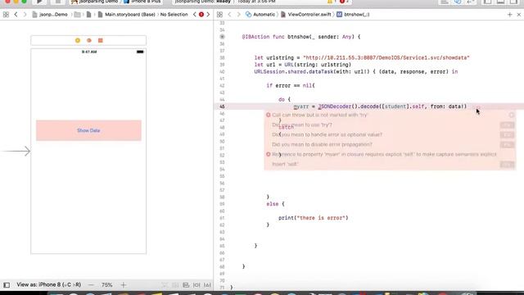This screenshot has width=524, height=295.
Task: Select the Exit icon in scene dock
Action: tap(100, 40)
